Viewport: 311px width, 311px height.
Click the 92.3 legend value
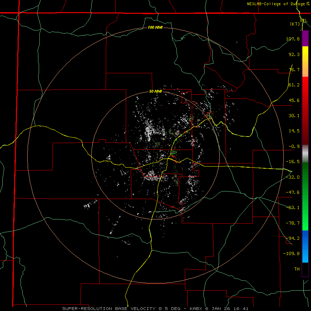pyautogui.click(x=294, y=54)
